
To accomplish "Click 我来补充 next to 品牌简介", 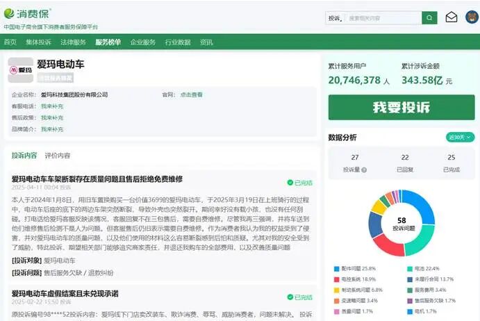I will click(52, 129).
